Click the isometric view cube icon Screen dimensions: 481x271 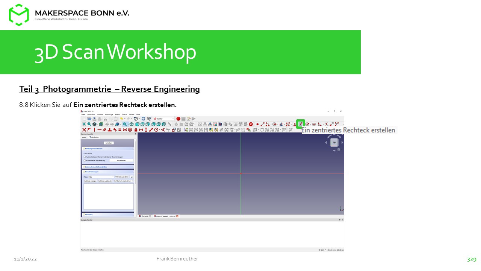[132, 124]
